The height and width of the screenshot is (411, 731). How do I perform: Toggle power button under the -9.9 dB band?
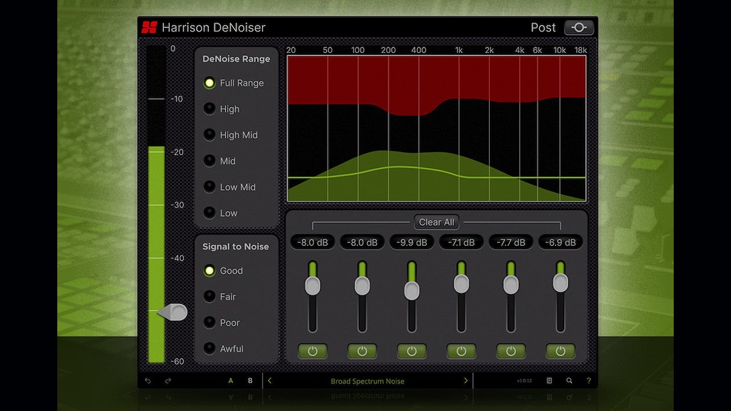(x=412, y=351)
